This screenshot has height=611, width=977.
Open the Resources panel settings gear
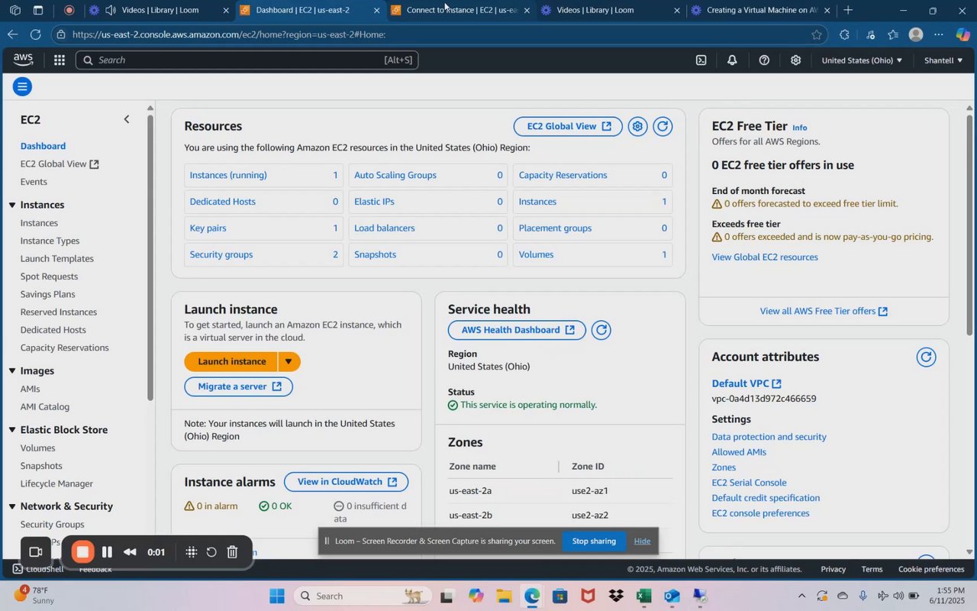(x=638, y=127)
